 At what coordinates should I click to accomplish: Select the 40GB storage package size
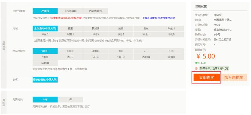pos(45,51)
